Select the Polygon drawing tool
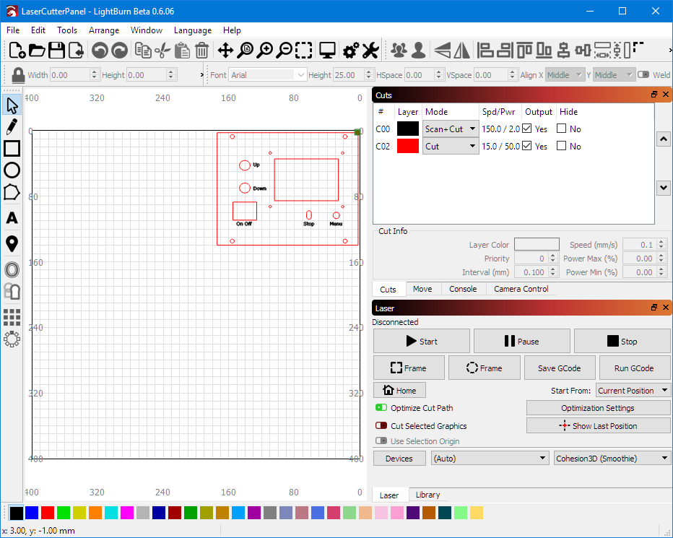Viewport: 673px width, 538px height. 12,192
